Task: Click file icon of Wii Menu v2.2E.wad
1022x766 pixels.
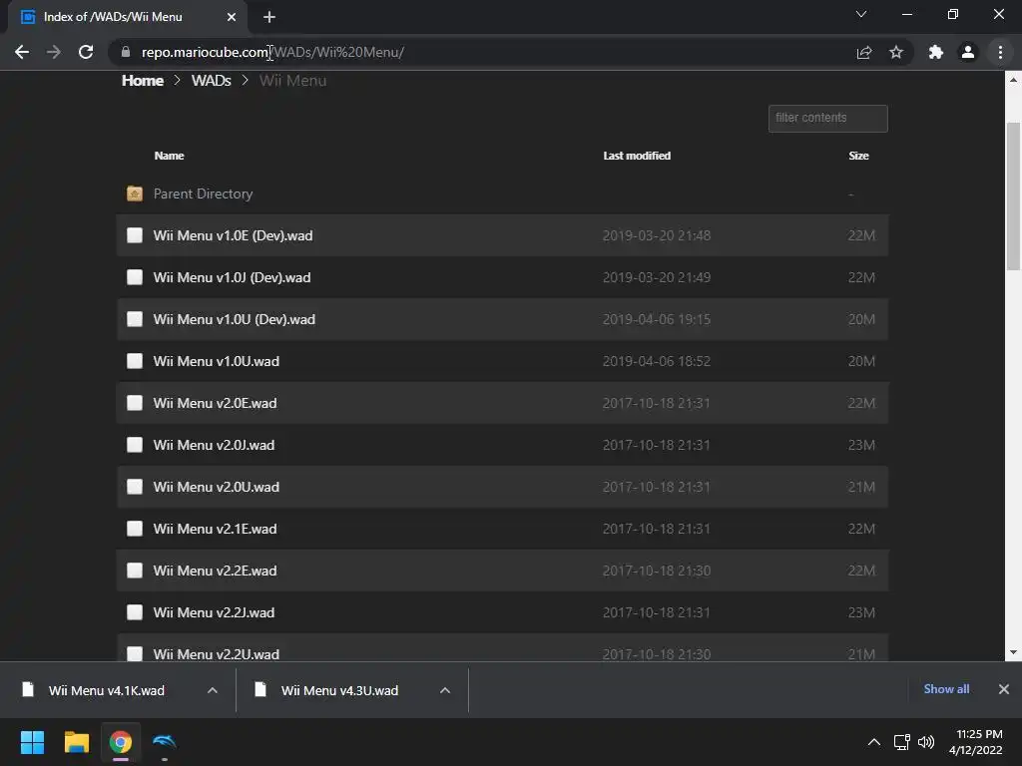Action: [x=135, y=570]
